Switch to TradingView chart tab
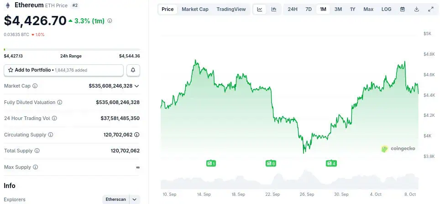The image size is (440, 204). tap(231, 9)
